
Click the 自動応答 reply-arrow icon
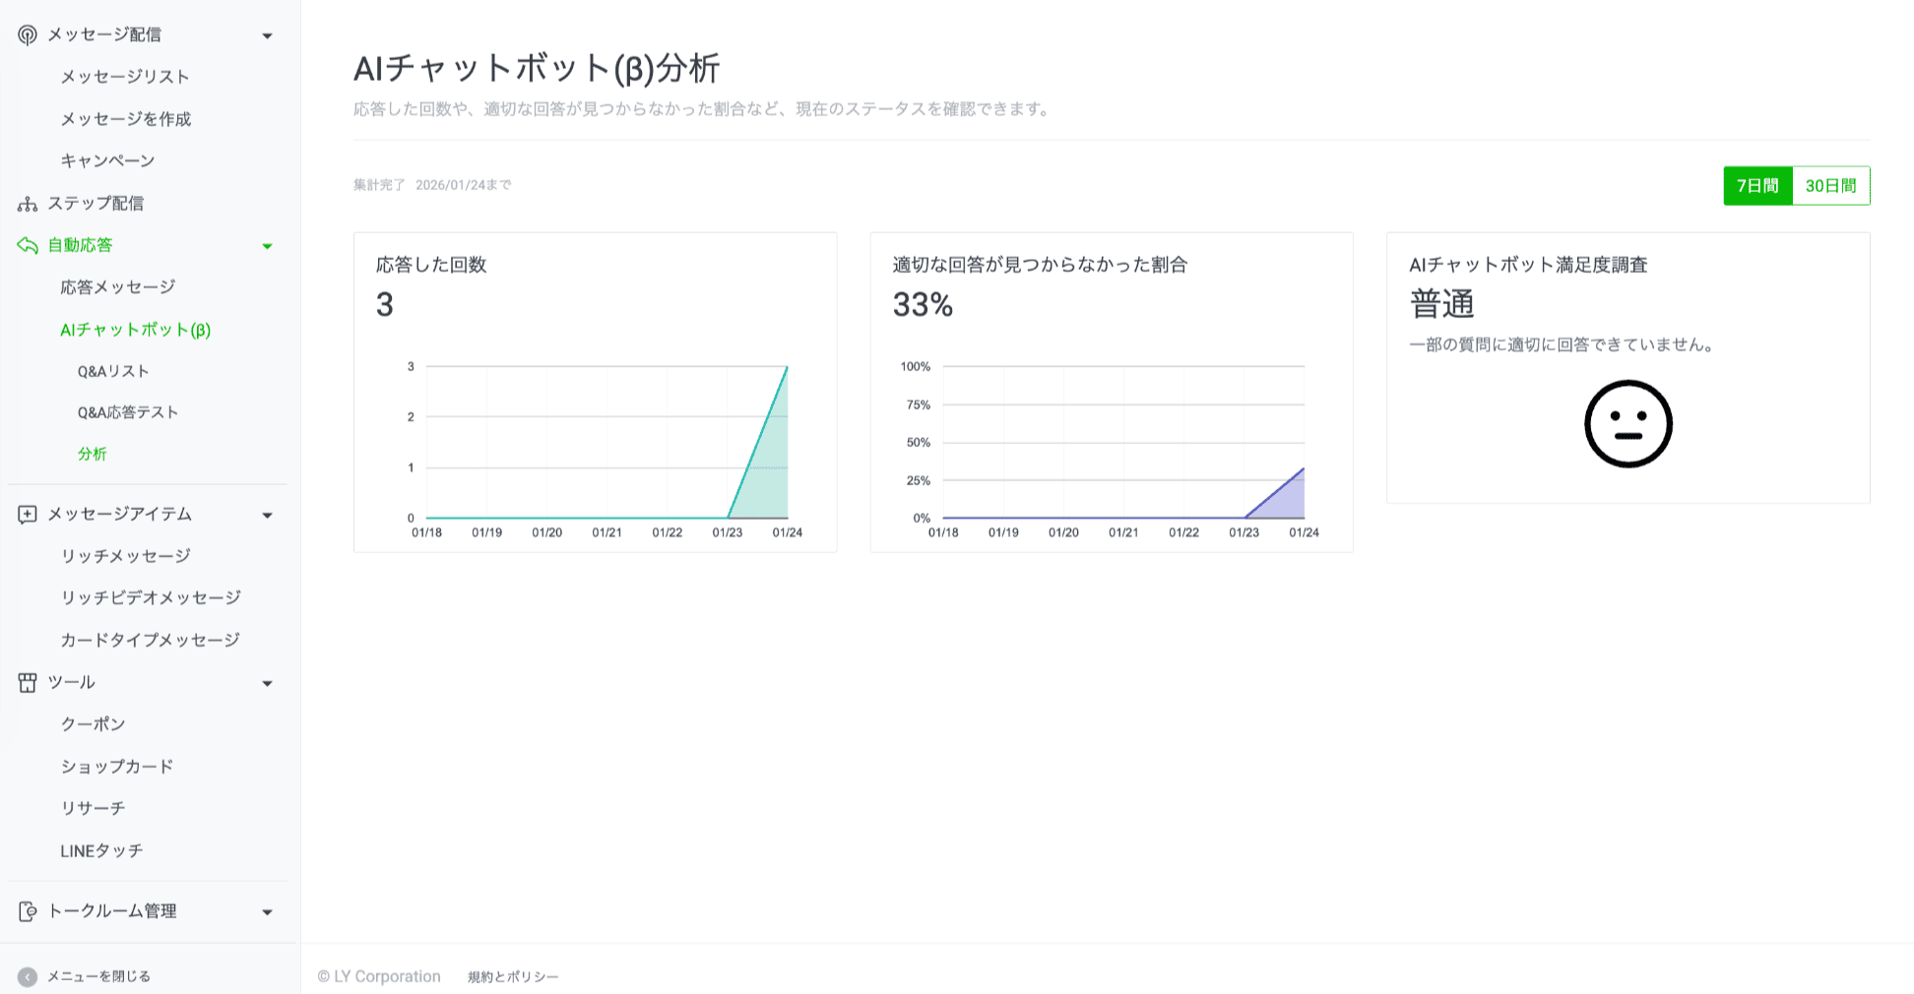pos(26,245)
